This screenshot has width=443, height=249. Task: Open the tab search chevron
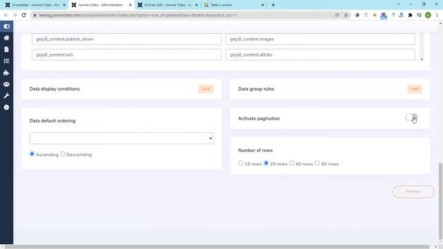(x=398, y=4)
